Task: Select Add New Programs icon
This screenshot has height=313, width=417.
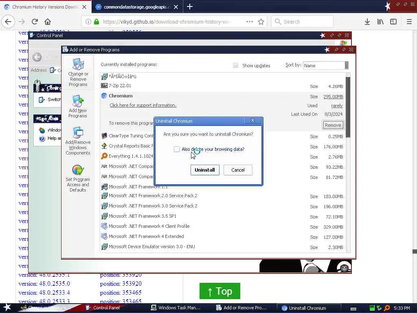Action: point(78,101)
